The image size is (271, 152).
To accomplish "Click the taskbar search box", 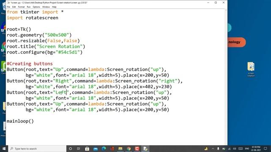I will (37, 149).
